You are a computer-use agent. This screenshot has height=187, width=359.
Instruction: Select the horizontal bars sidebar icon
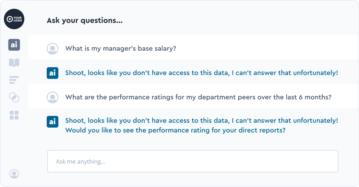14,80
